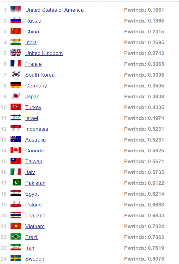The width and height of the screenshot is (179, 264).
Task: Open the Egypt country link
Action: [32, 194]
